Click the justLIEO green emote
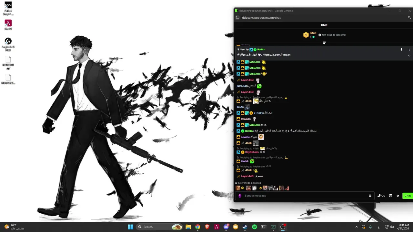The width and height of the screenshot is (413, 232). click(x=259, y=86)
